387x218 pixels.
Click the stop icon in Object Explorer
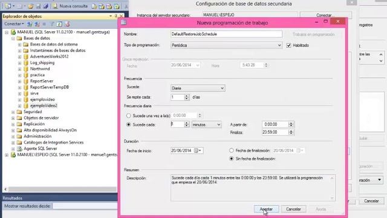click(44, 24)
